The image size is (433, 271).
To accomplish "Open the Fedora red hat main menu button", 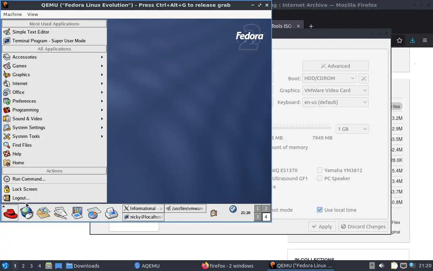I will (x=10, y=213).
